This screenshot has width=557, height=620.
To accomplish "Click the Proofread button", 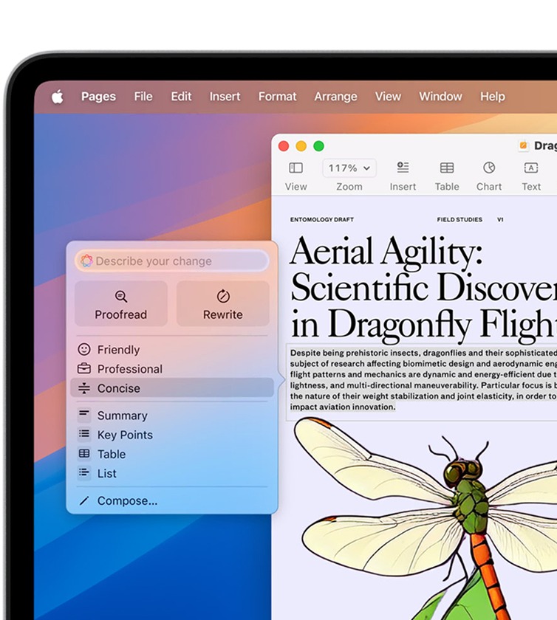I will click(x=120, y=303).
